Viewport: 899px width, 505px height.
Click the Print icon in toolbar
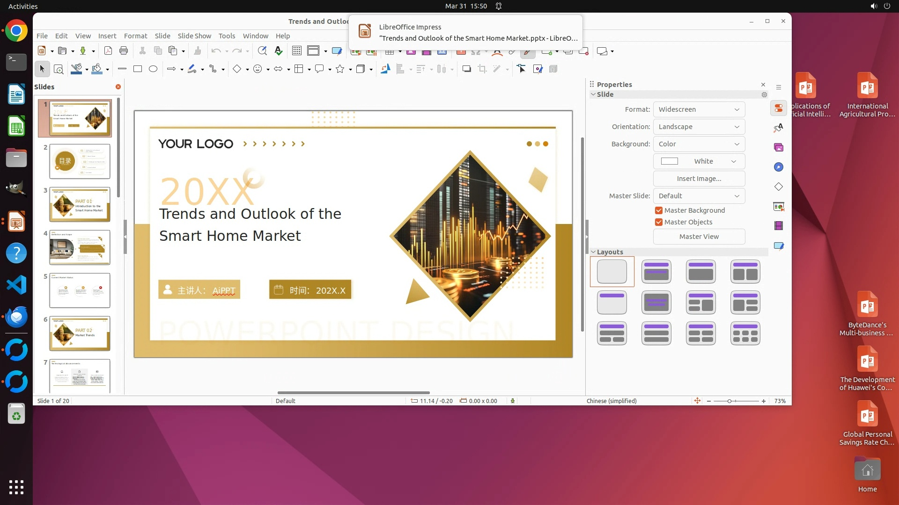(x=124, y=51)
